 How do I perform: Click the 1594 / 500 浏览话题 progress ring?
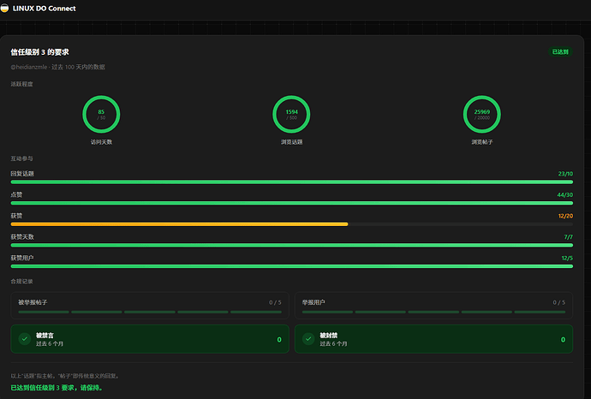291,114
